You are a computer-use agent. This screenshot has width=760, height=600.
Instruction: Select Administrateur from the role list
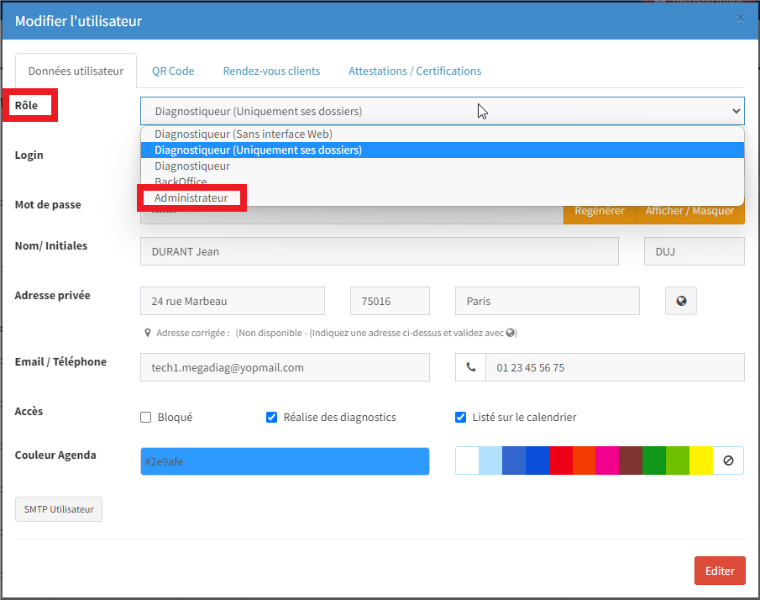191,198
